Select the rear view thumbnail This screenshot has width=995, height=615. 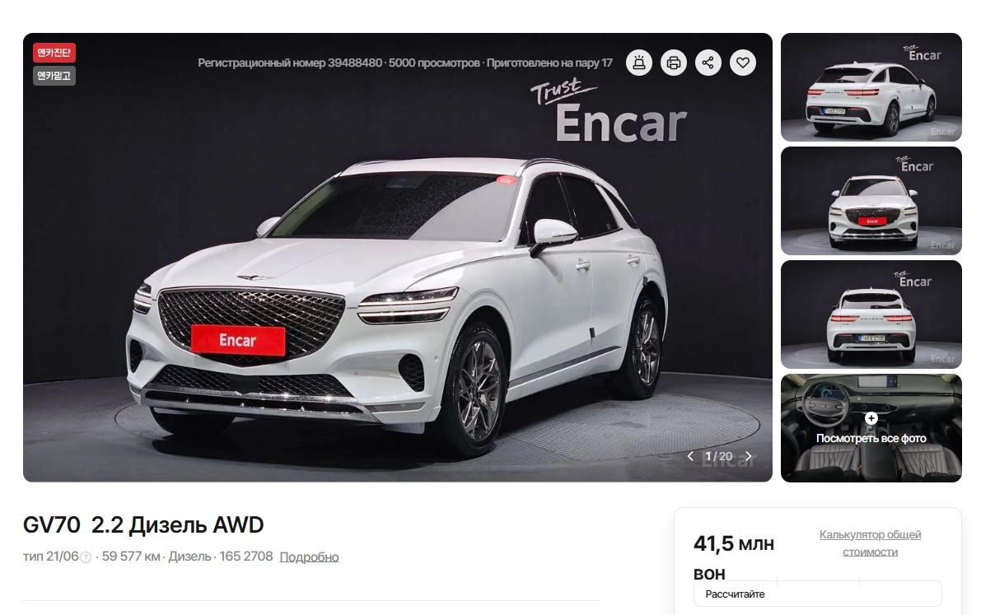pyautogui.click(x=871, y=314)
